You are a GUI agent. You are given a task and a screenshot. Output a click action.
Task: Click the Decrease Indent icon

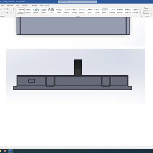[5, 9]
